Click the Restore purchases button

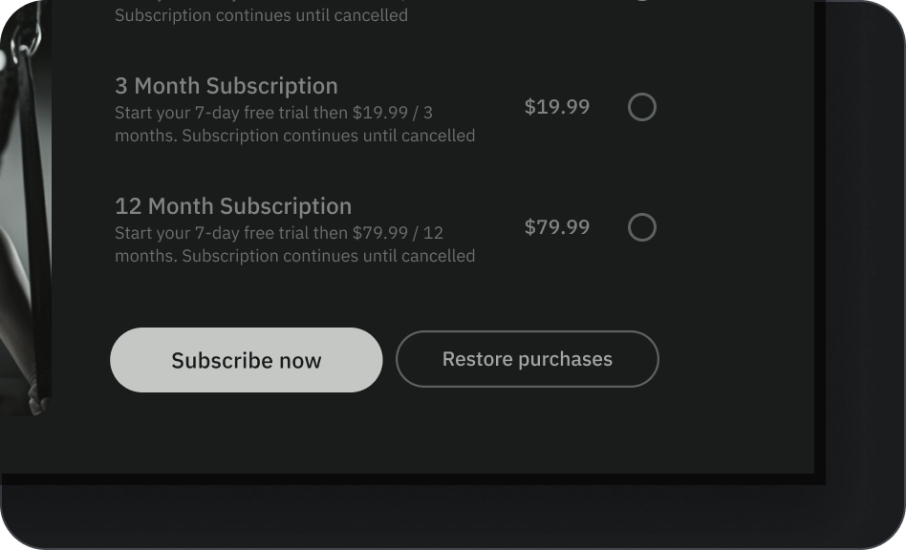(x=528, y=359)
